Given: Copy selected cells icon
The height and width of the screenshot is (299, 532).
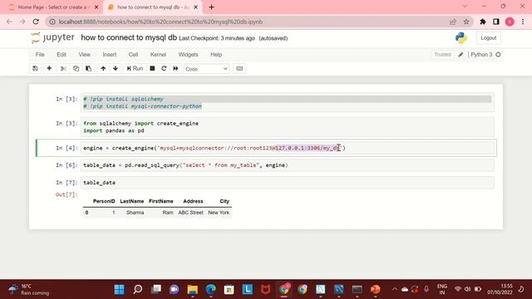Looking at the screenshot, I should click(x=76, y=68).
